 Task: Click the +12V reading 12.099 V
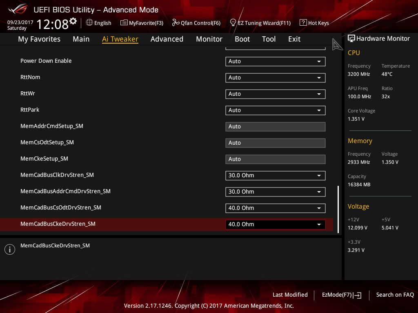pyautogui.click(x=357, y=228)
